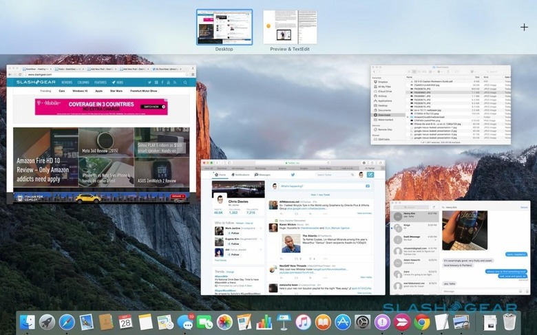The width and height of the screenshot is (537, 335).
Task: Launch Google Chrome from the Dock
Action: [422, 322]
